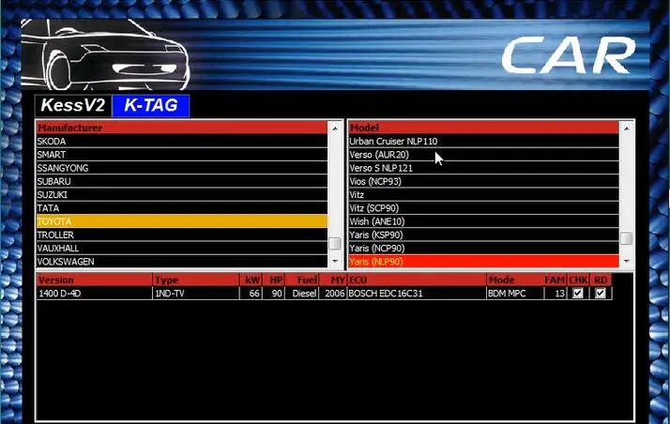This screenshot has width=670, height=424.
Task: Switch to the KessV2 tab
Action: 73,105
